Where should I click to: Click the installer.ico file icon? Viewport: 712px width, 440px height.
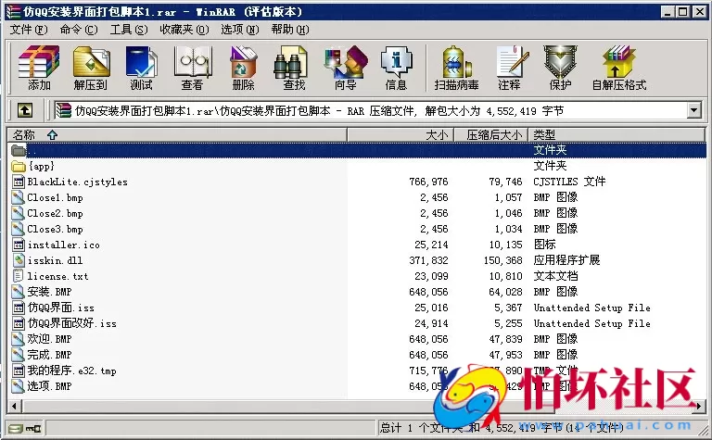(x=19, y=245)
